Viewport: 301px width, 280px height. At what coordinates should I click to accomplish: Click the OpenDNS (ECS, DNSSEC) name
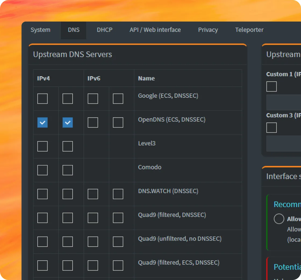click(x=172, y=120)
